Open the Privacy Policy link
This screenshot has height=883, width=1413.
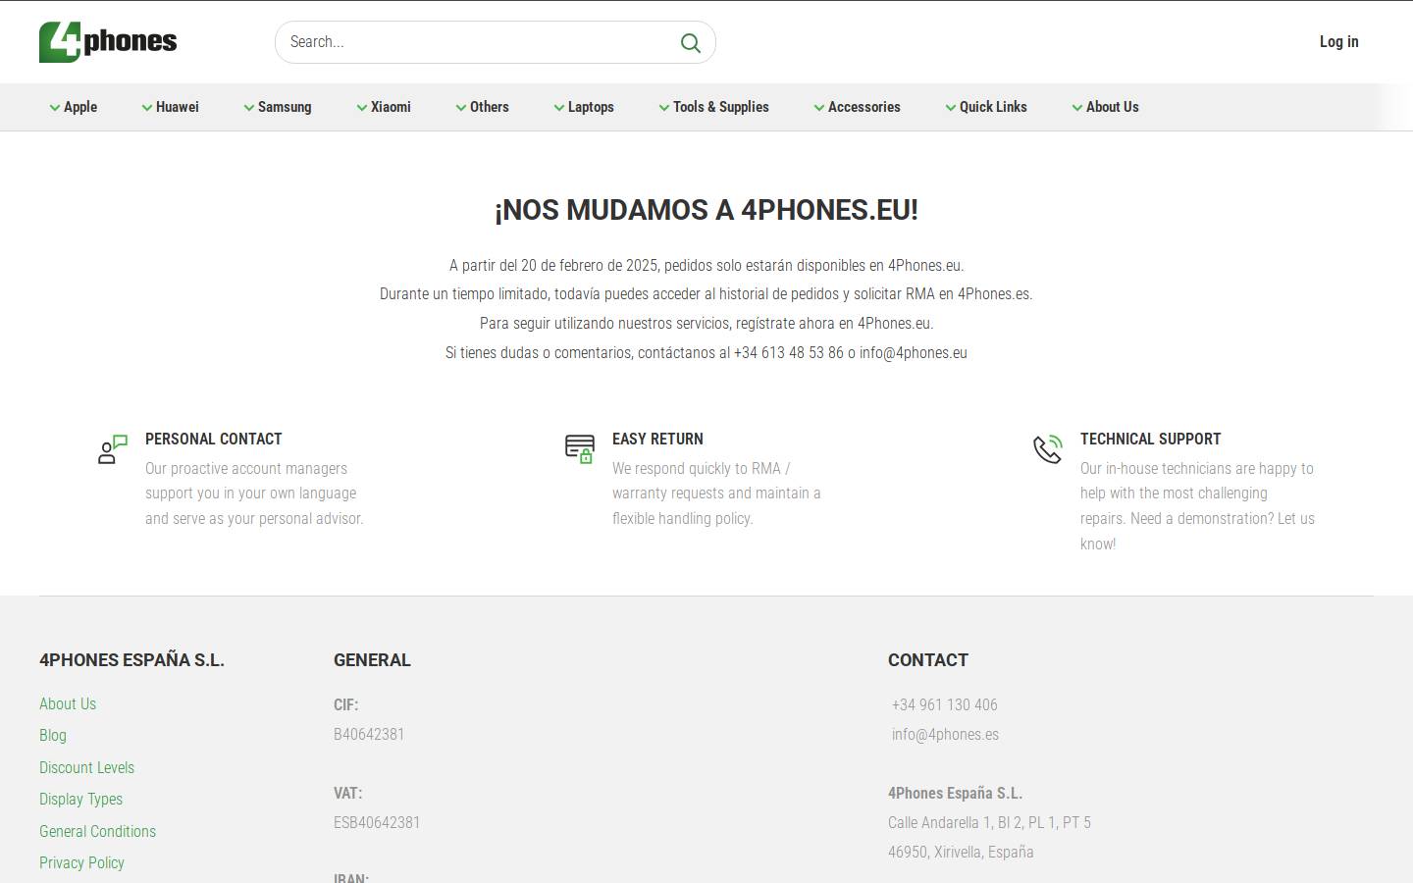click(x=81, y=862)
